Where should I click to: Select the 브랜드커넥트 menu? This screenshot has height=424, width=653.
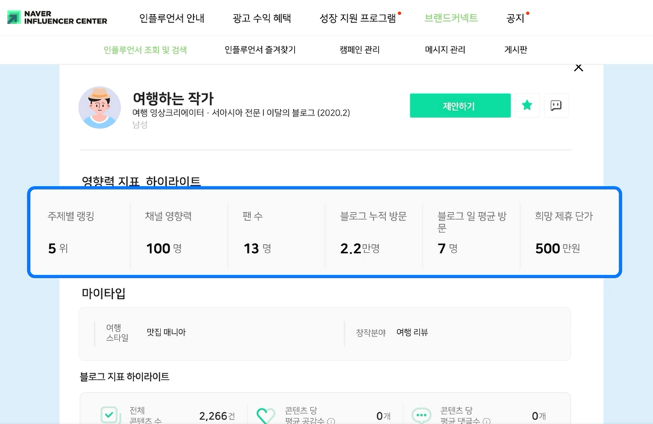(x=451, y=18)
